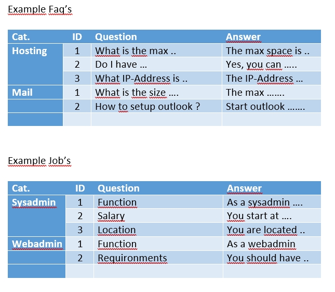Select the Webadmin category cell
The height and width of the screenshot is (292, 335).
37,244
